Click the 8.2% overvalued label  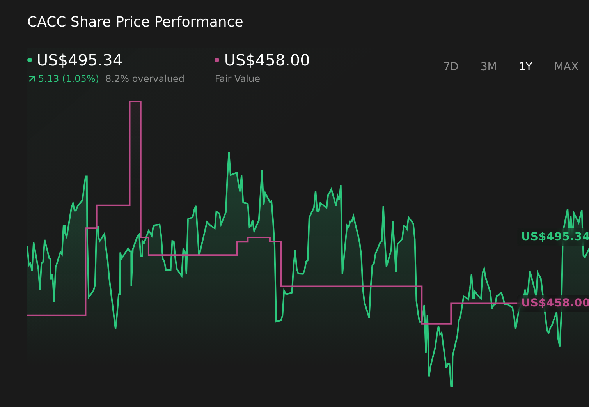click(x=145, y=78)
